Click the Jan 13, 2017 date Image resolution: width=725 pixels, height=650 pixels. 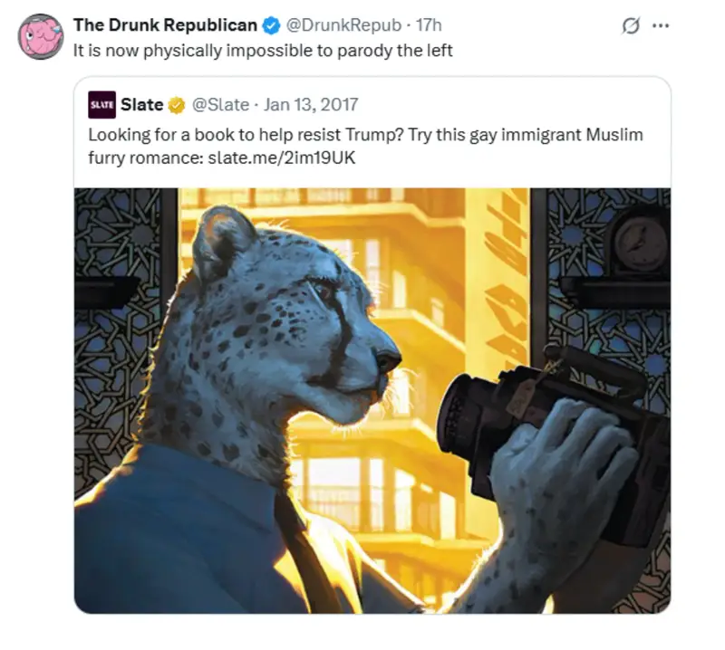(x=311, y=105)
